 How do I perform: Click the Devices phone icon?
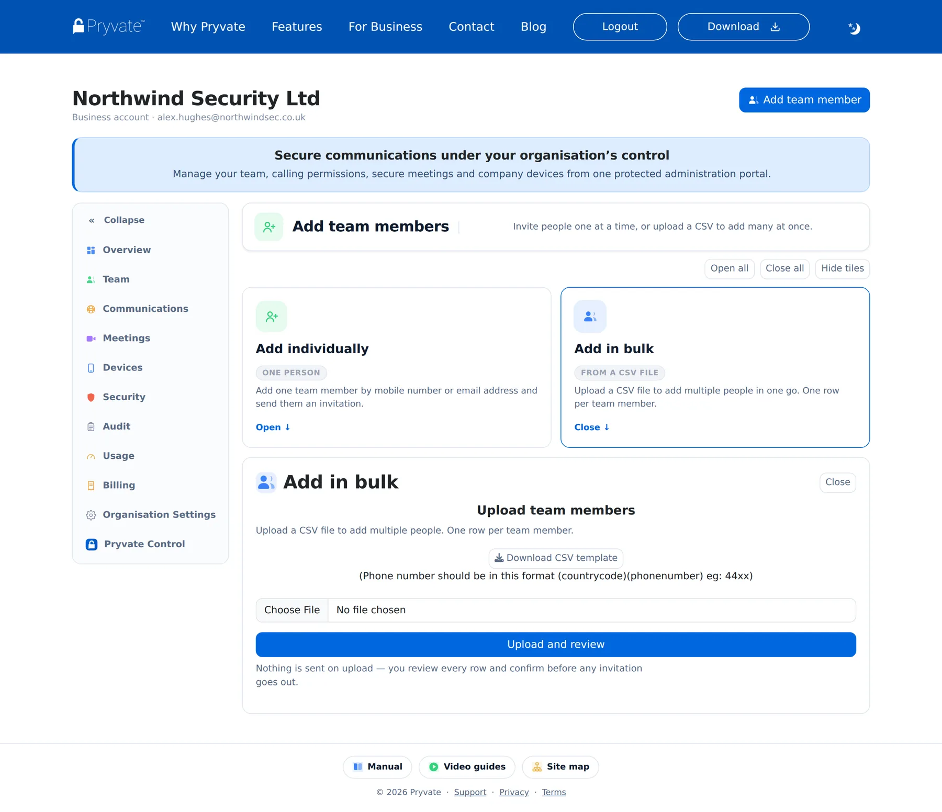pos(91,368)
